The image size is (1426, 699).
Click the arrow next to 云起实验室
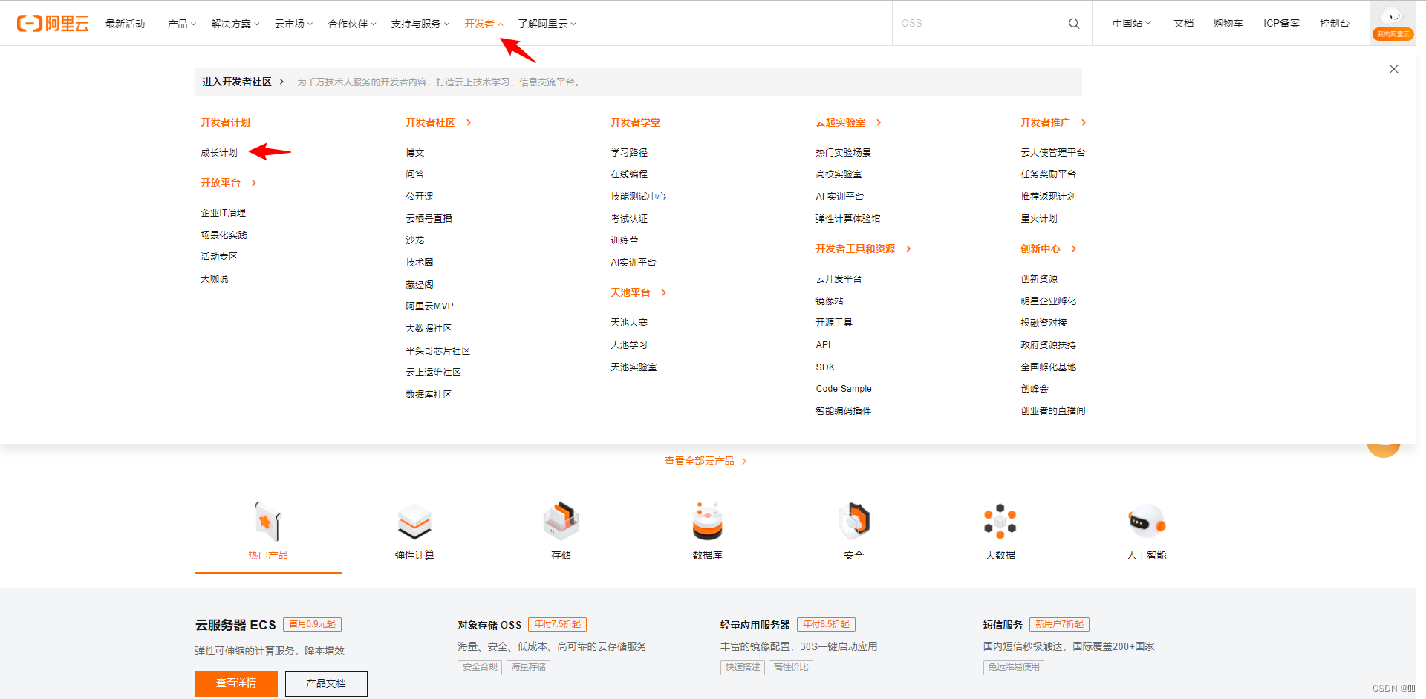click(x=879, y=123)
